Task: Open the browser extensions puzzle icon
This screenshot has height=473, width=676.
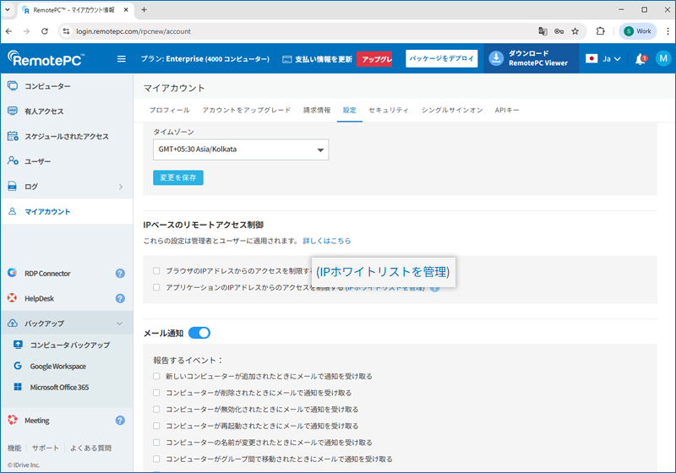Action: pyautogui.click(x=600, y=31)
